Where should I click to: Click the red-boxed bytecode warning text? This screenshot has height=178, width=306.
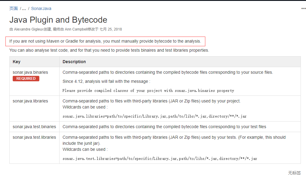[x=105, y=41]
